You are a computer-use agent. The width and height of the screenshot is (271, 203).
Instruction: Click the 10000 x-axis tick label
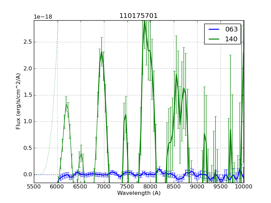[x=243, y=186]
